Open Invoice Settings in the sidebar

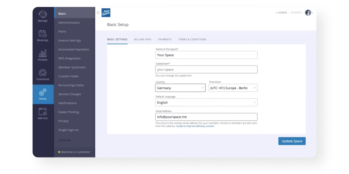[x=70, y=41]
